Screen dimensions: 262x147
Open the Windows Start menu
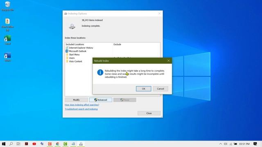pos(4,144)
